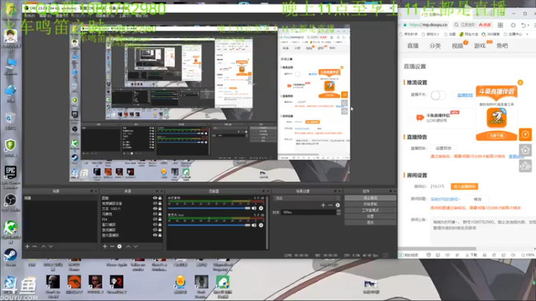Click the 工作室模式 button in OBS
Viewport: 536px width, 301px height.
coord(371,210)
